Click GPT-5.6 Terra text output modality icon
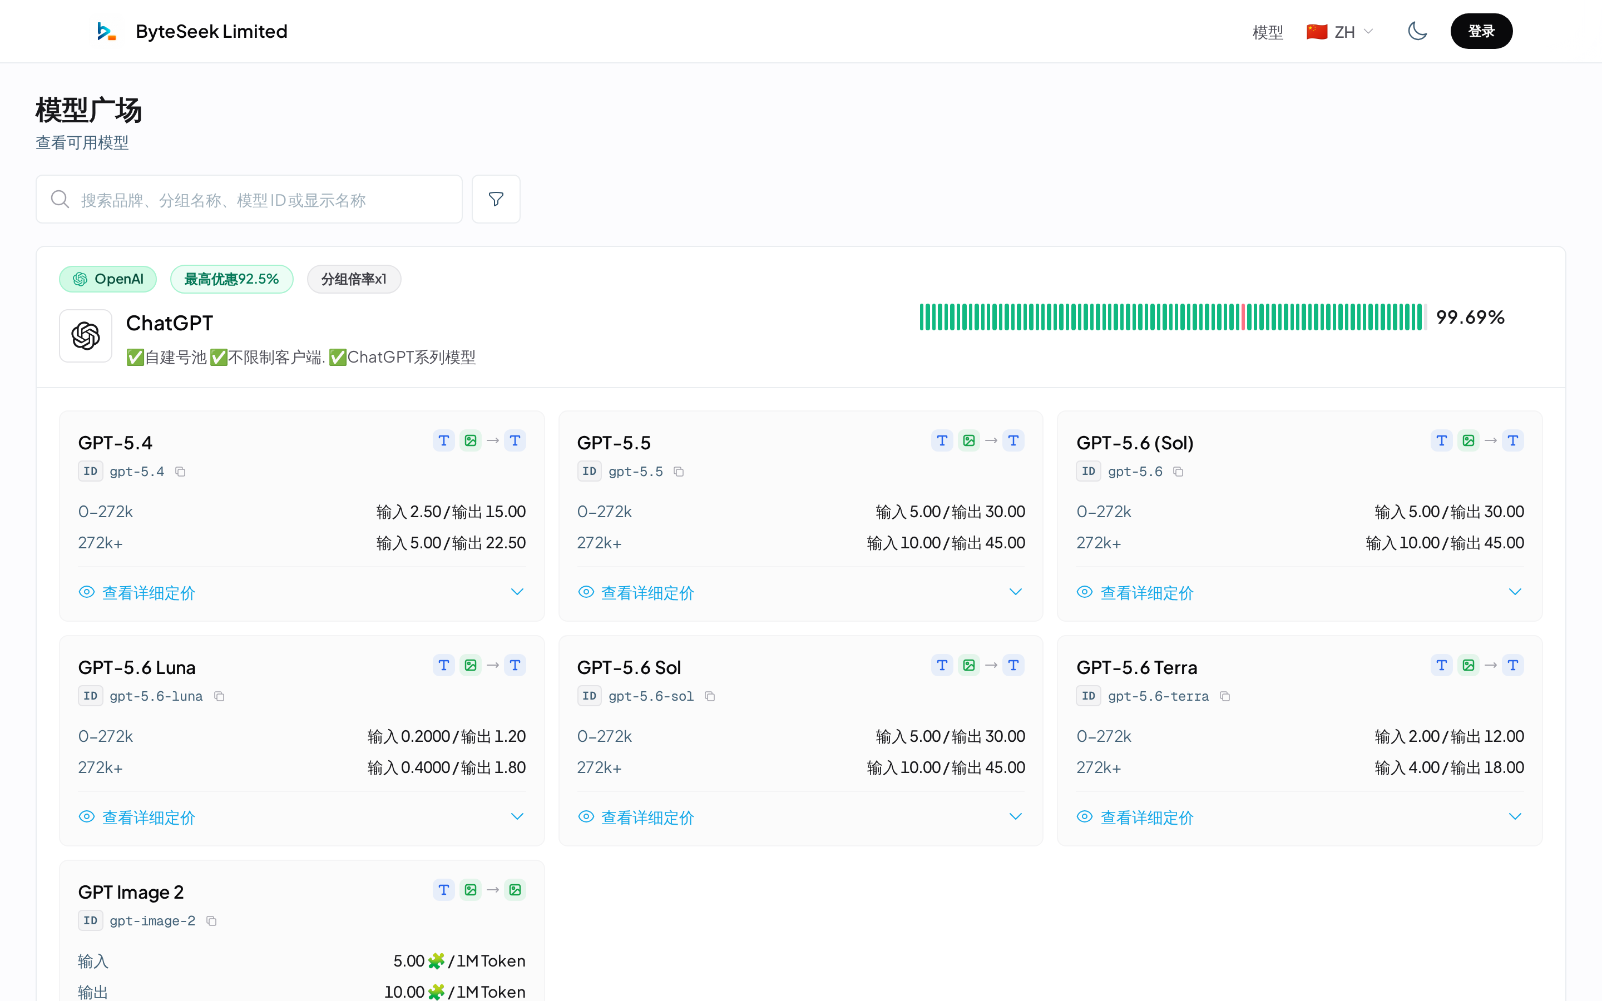Viewport: 1602px width, 1001px height. click(x=1512, y=665)
